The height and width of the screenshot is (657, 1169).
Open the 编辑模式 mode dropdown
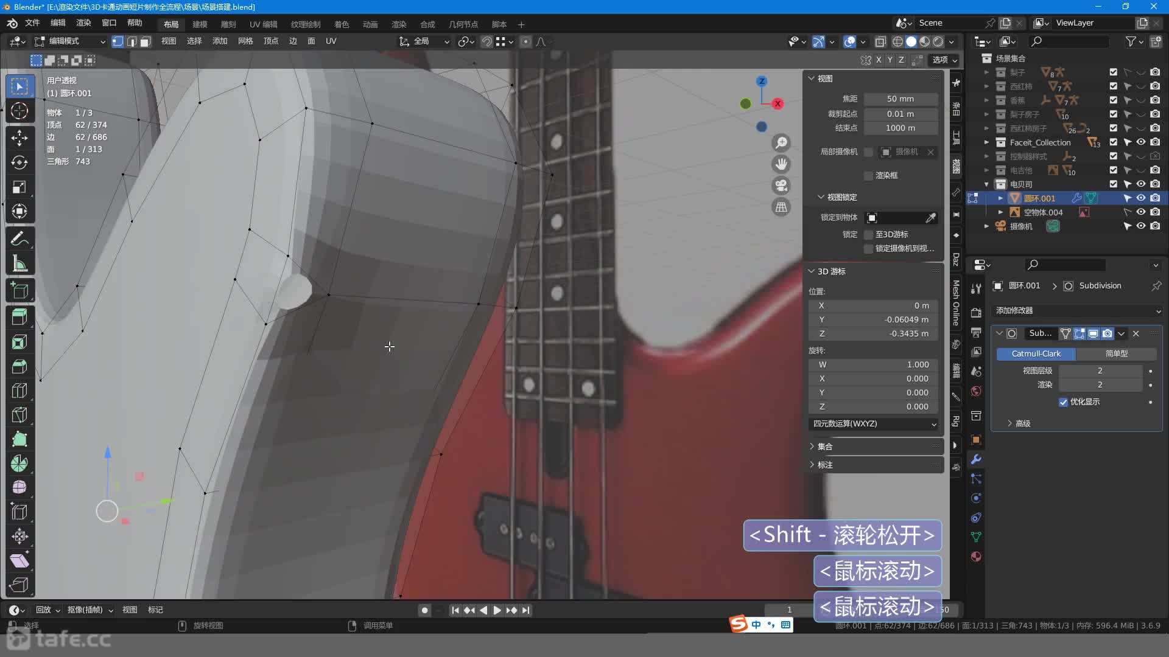[x=70, y=41]
